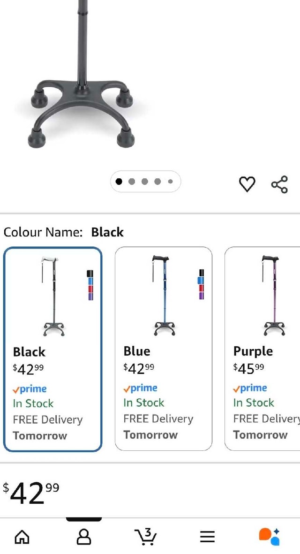The height and width of the screenshot is (554, 300).
Task: Tap the colour swatch strip on Blue card
Action: [201, 284]
